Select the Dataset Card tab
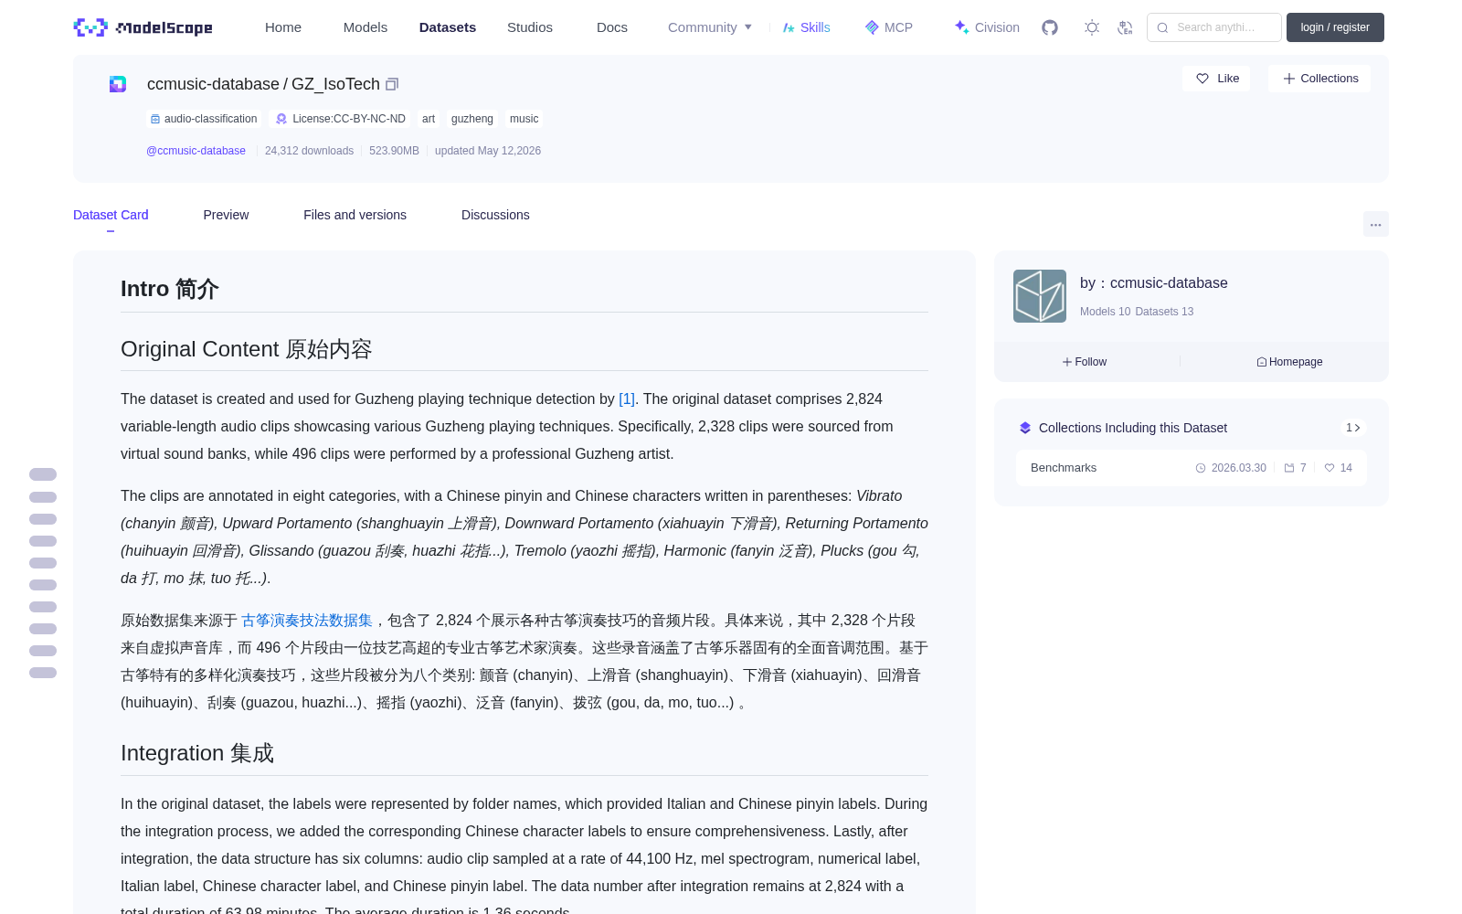The height and width of the screenshot is (914, 1462). 111,215
